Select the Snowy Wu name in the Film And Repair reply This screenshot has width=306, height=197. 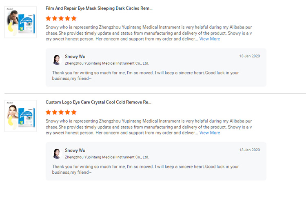click(75, 56)
